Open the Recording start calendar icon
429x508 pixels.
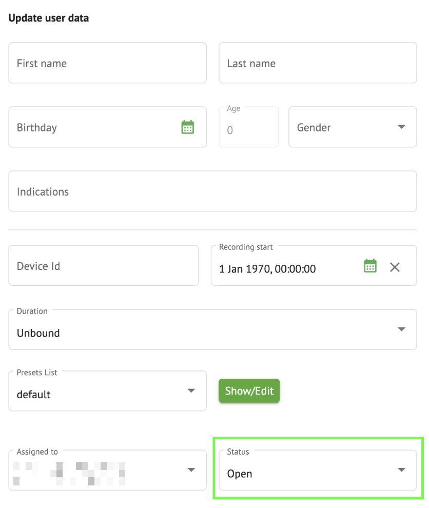pyautogui.click(x=370, y=266)
